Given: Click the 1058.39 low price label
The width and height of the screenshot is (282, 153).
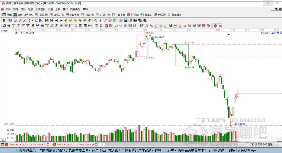Looking at the screenshot, I should pos(189,67).
